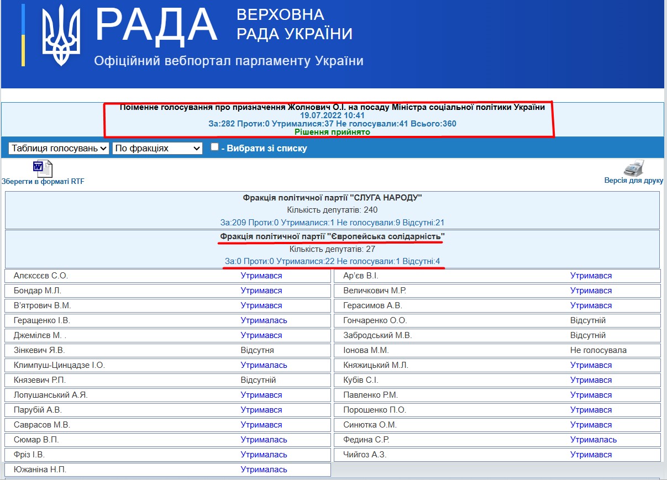This screenshot has height=480, width=667.
Task: Click the vote title about Жолнович О.І.
Action: [332, 107]
